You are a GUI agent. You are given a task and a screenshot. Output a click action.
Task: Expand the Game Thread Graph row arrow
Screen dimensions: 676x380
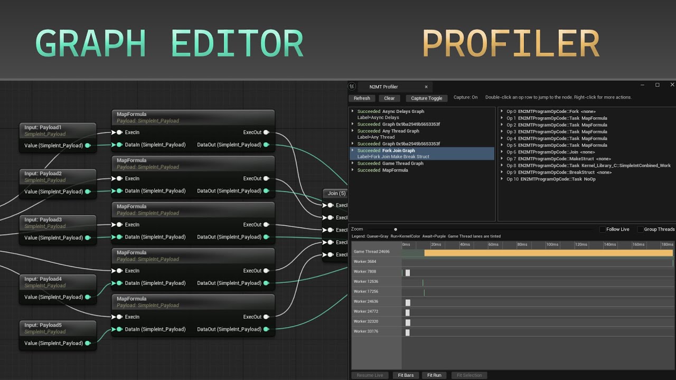tap(353, 164)
